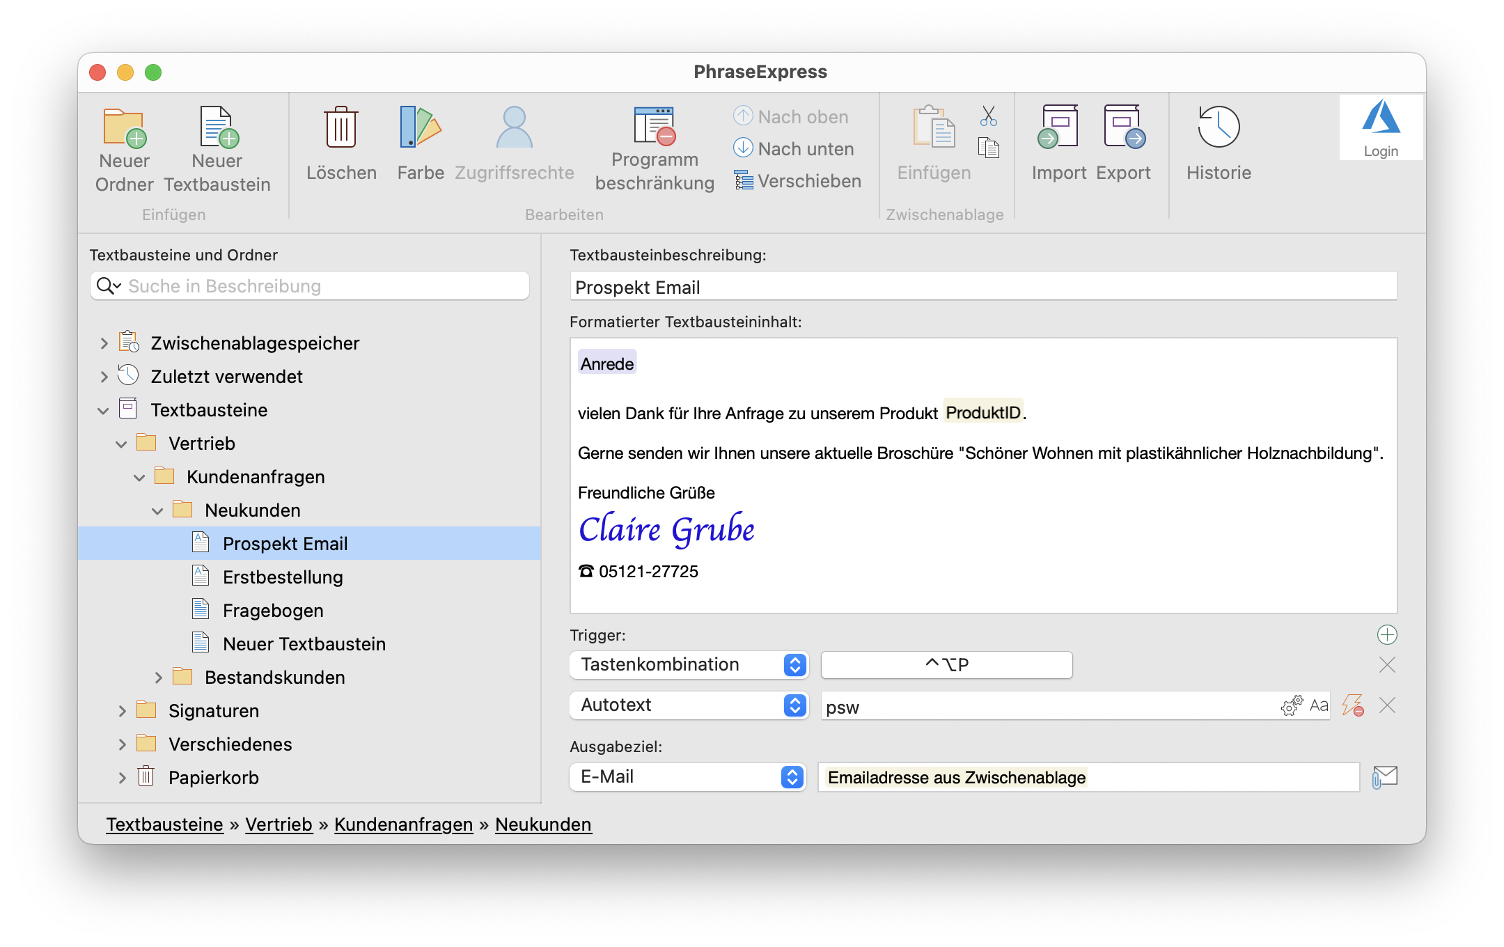Select the Signaturen folder
Viewport: 1504px width, 947px height.
click(214, 710)
